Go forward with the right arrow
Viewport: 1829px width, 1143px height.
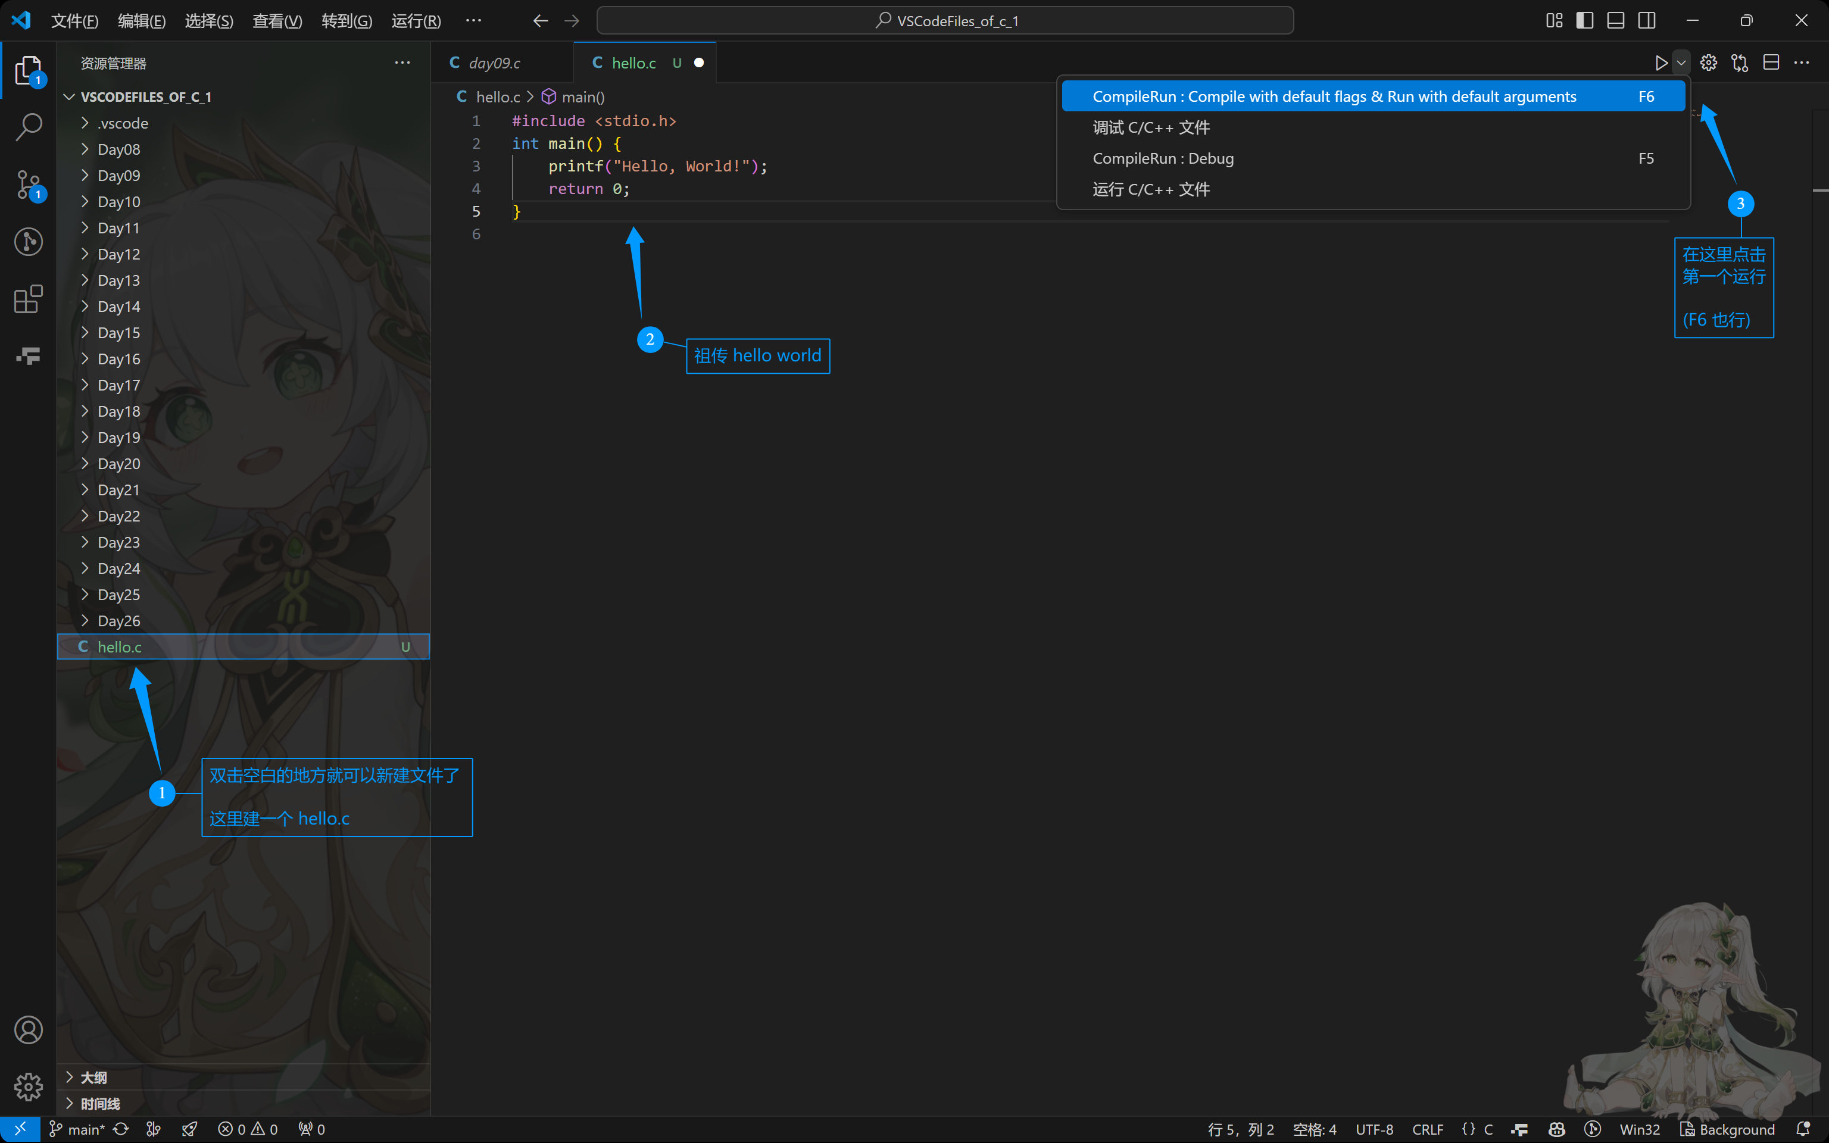click(x=572, y=21)
